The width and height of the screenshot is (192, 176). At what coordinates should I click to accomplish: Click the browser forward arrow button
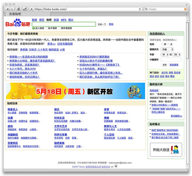click(12, 9)
